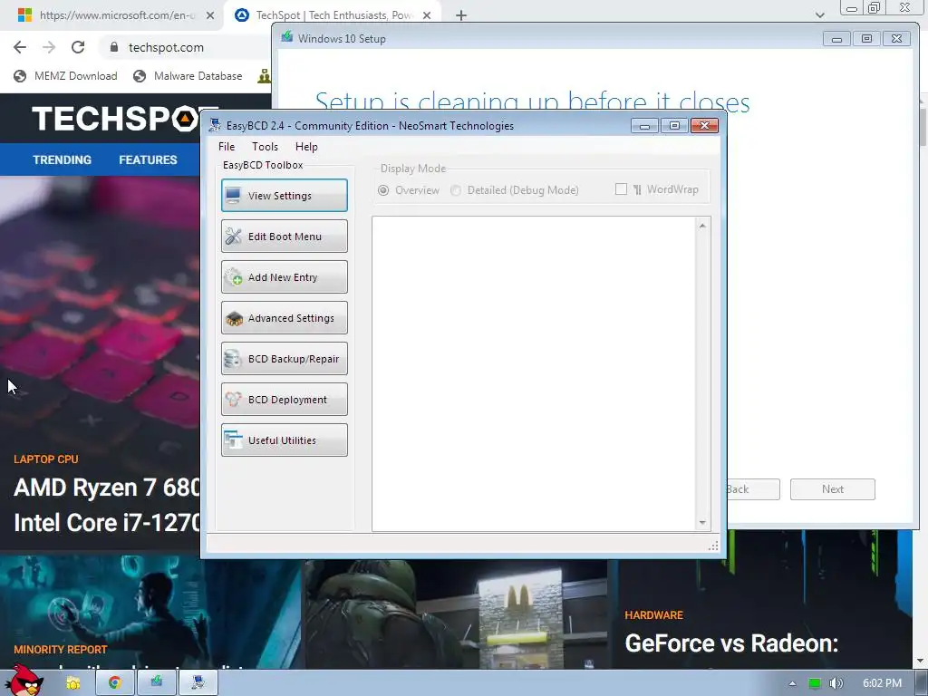Open EasyBCD Help menu
This screenshot has height=696, width=928.
(306, 147)
